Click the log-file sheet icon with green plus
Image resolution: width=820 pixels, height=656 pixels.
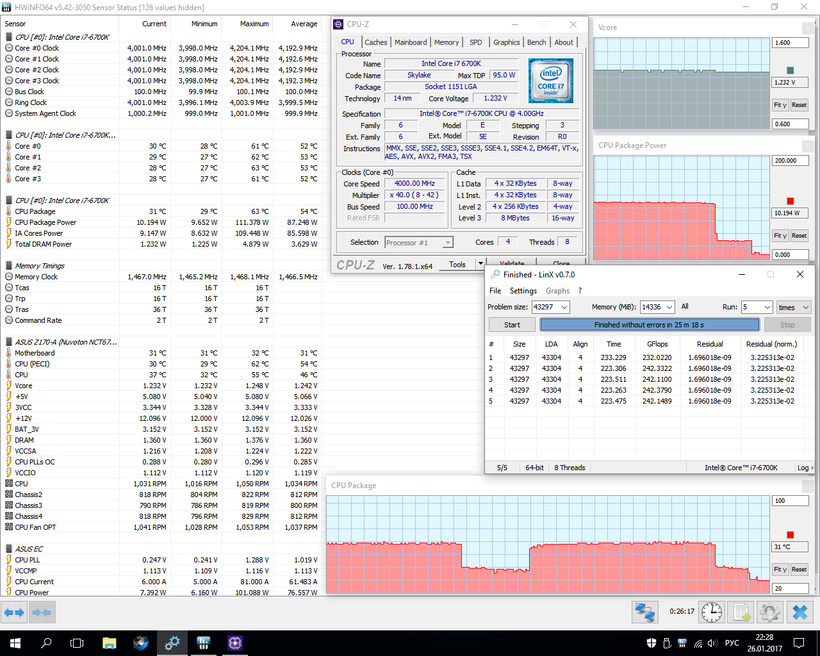(742, 612)
